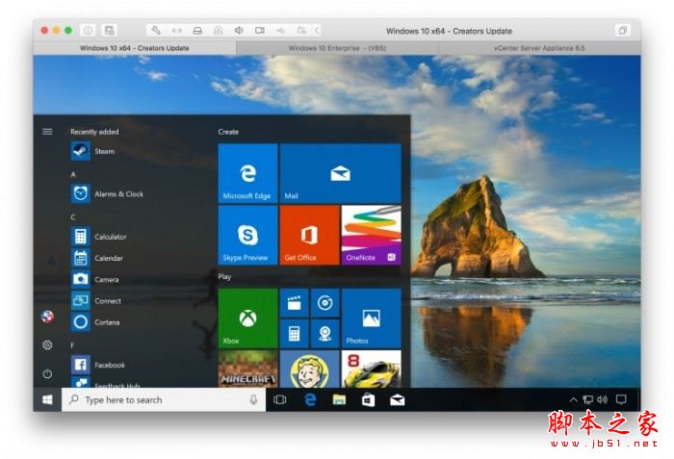This screenshot has width=674, height=459.
Task: Open the Photos tile
Action: pyautogui.click(x=371, y=319)
